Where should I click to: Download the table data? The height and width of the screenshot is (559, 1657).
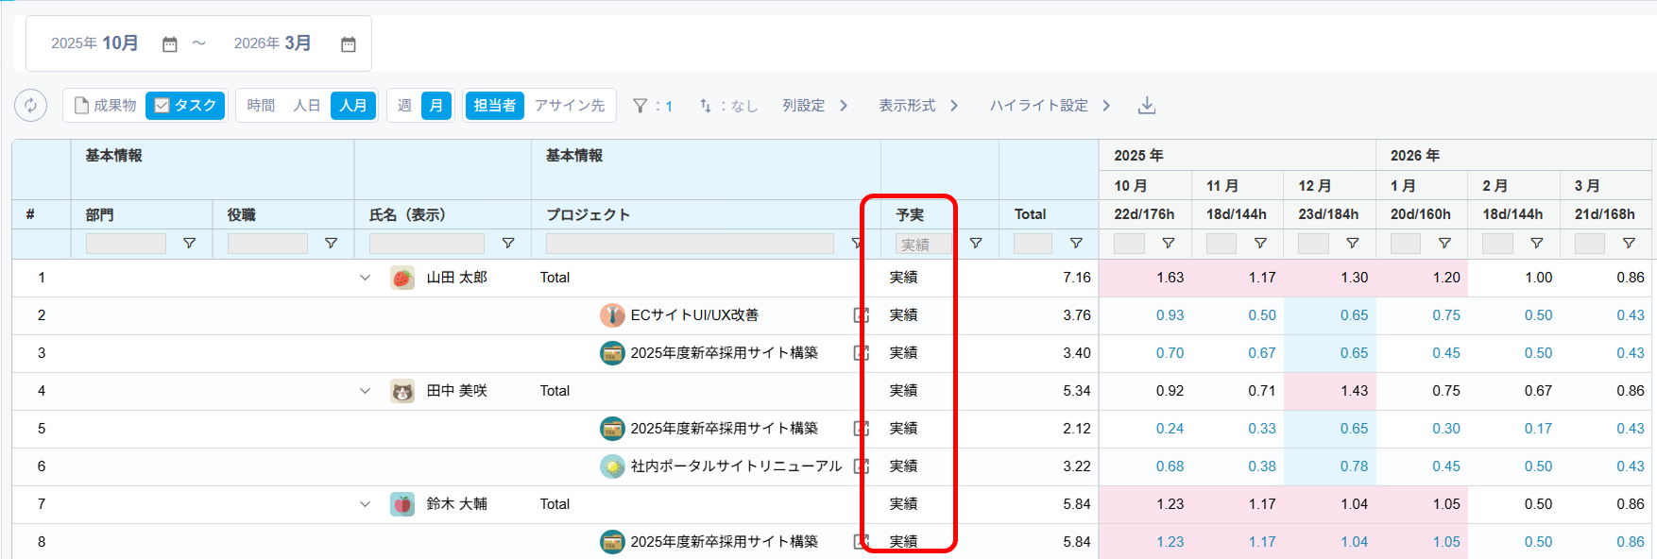[1146, 106]
